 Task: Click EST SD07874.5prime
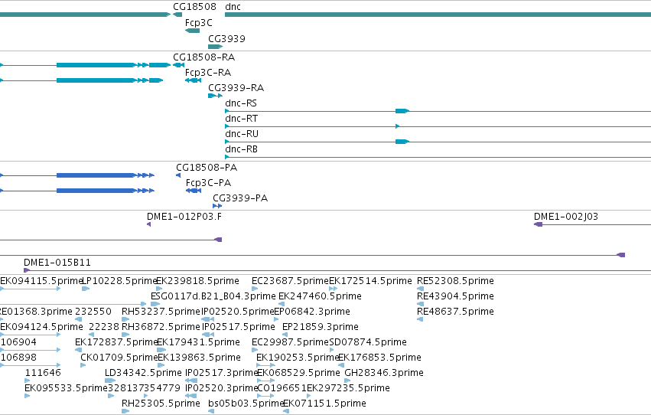(x=368, y=342)
